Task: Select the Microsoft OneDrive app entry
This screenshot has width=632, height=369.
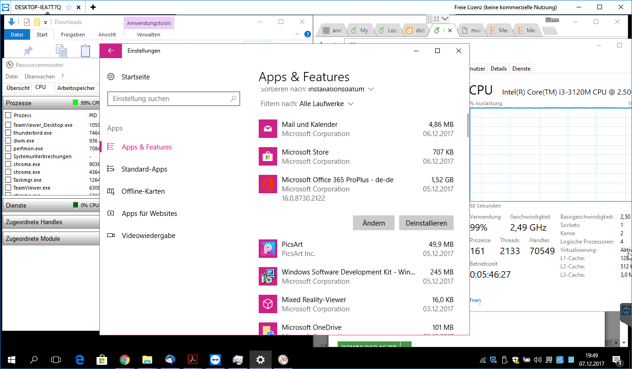Action: click(x=356, y=328)
